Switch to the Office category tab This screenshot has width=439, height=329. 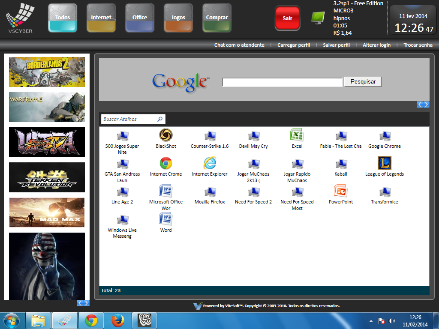click(x=140, y=18)
